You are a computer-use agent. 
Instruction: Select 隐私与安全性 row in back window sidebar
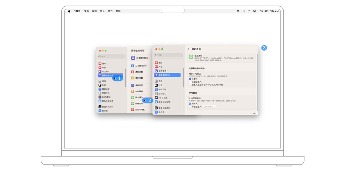(x=110, y=101)
